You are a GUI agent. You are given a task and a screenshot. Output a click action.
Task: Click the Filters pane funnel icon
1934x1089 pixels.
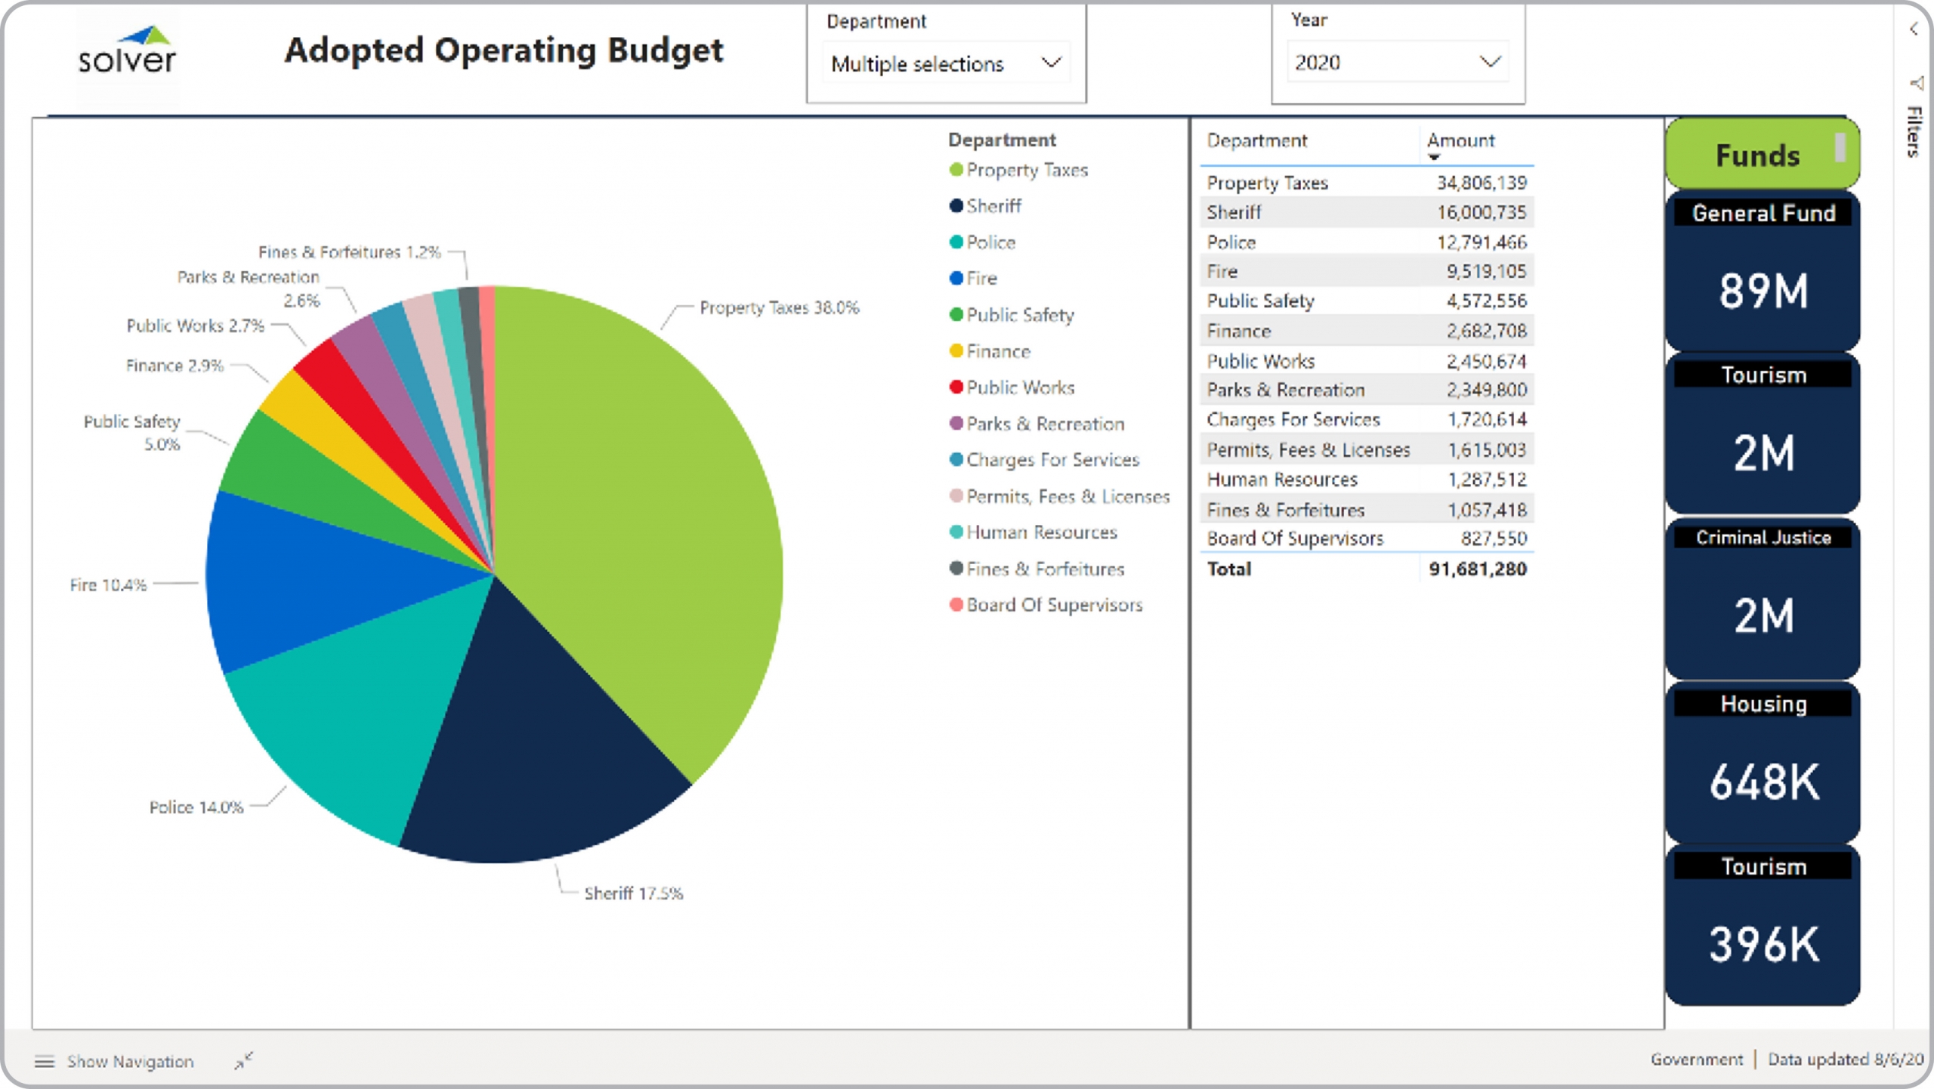click(x=1916, y=83)
